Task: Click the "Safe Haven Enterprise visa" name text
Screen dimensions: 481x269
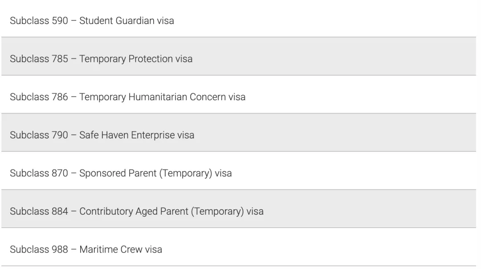Action: pyautogui.click(x=137, y=135)
